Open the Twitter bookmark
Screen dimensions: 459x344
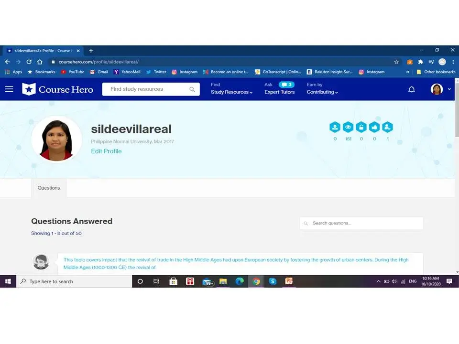(x=156, y=72)
